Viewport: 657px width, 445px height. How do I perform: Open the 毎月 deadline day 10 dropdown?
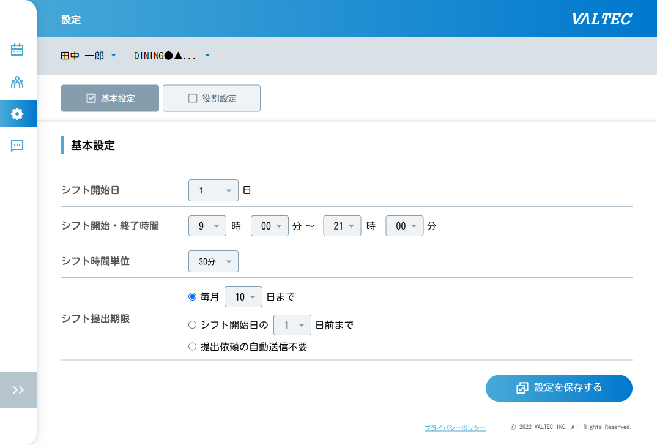pyautogui.click(x=243, y=297)
